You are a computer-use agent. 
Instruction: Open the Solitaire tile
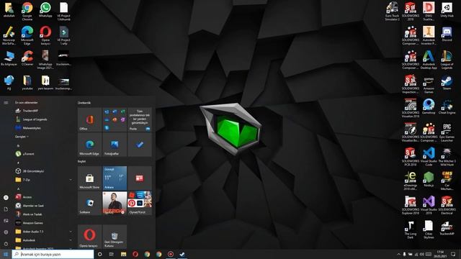[x=89, y=203]
